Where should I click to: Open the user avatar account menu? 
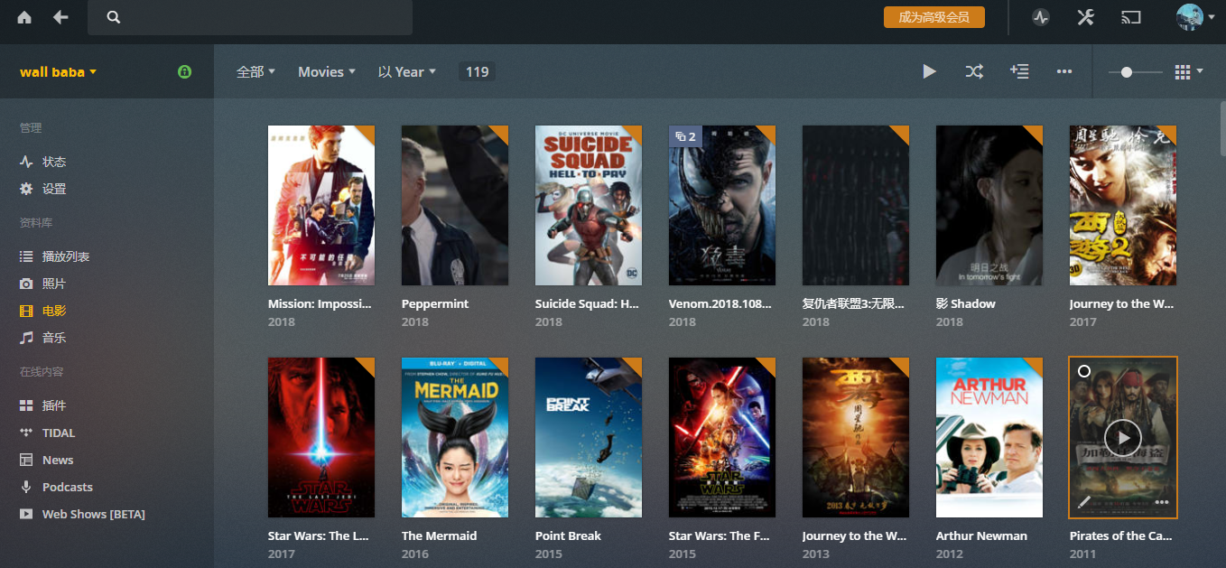(x=1195, y=17)
